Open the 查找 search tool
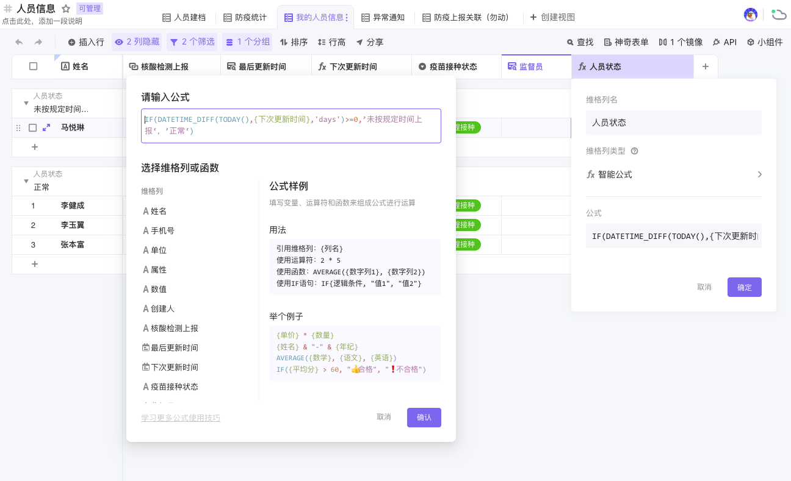The height and width of the screenshot is (481, 791). [x=580, y=42]
